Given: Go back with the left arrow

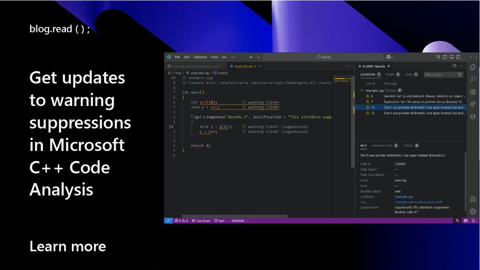Looking at the screenshot, I should [x=251, y=57].
